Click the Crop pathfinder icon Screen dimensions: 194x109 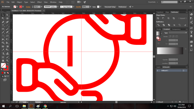174,25
